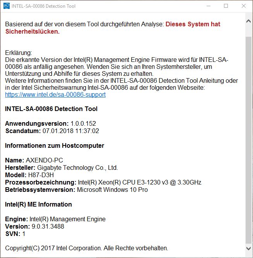The width and height of the screenshot is (253, 258).
Task: Click the 'Intel(R) ME Information' heading
Action: click(38, 204)
